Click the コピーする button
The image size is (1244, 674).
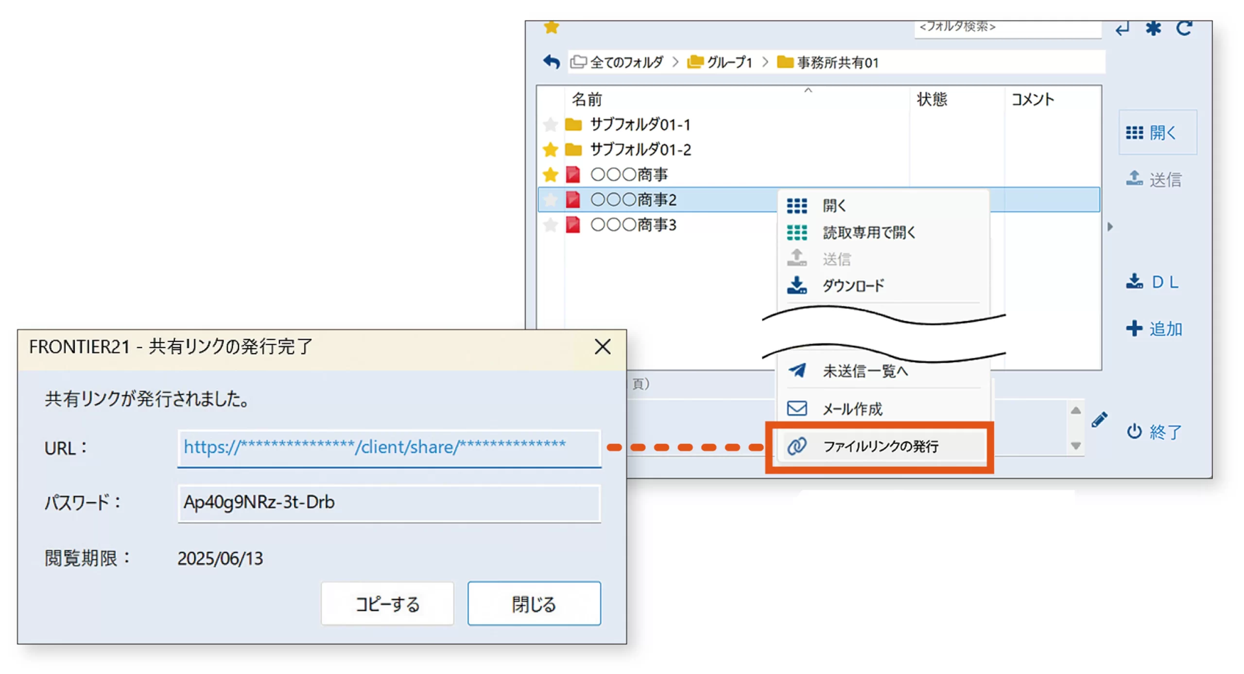387,604
